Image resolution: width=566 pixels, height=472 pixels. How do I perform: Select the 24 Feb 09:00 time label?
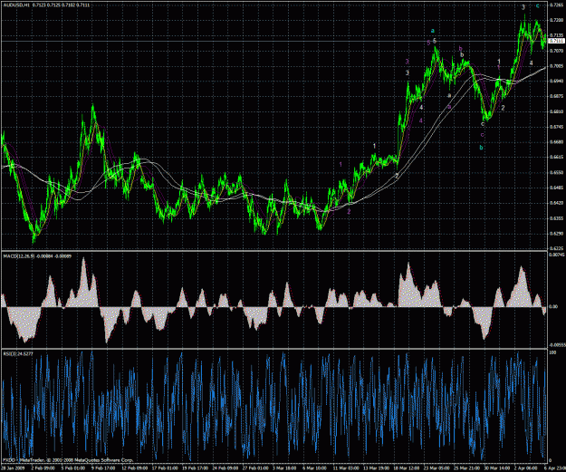click(225, 468)
